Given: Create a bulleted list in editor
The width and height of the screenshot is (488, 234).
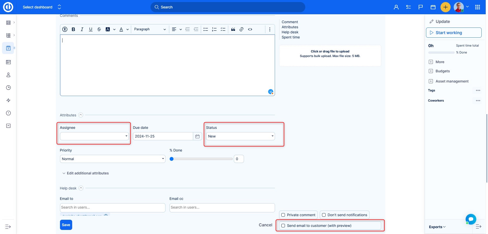Looking at the screenshot, I should click(206, 29).
